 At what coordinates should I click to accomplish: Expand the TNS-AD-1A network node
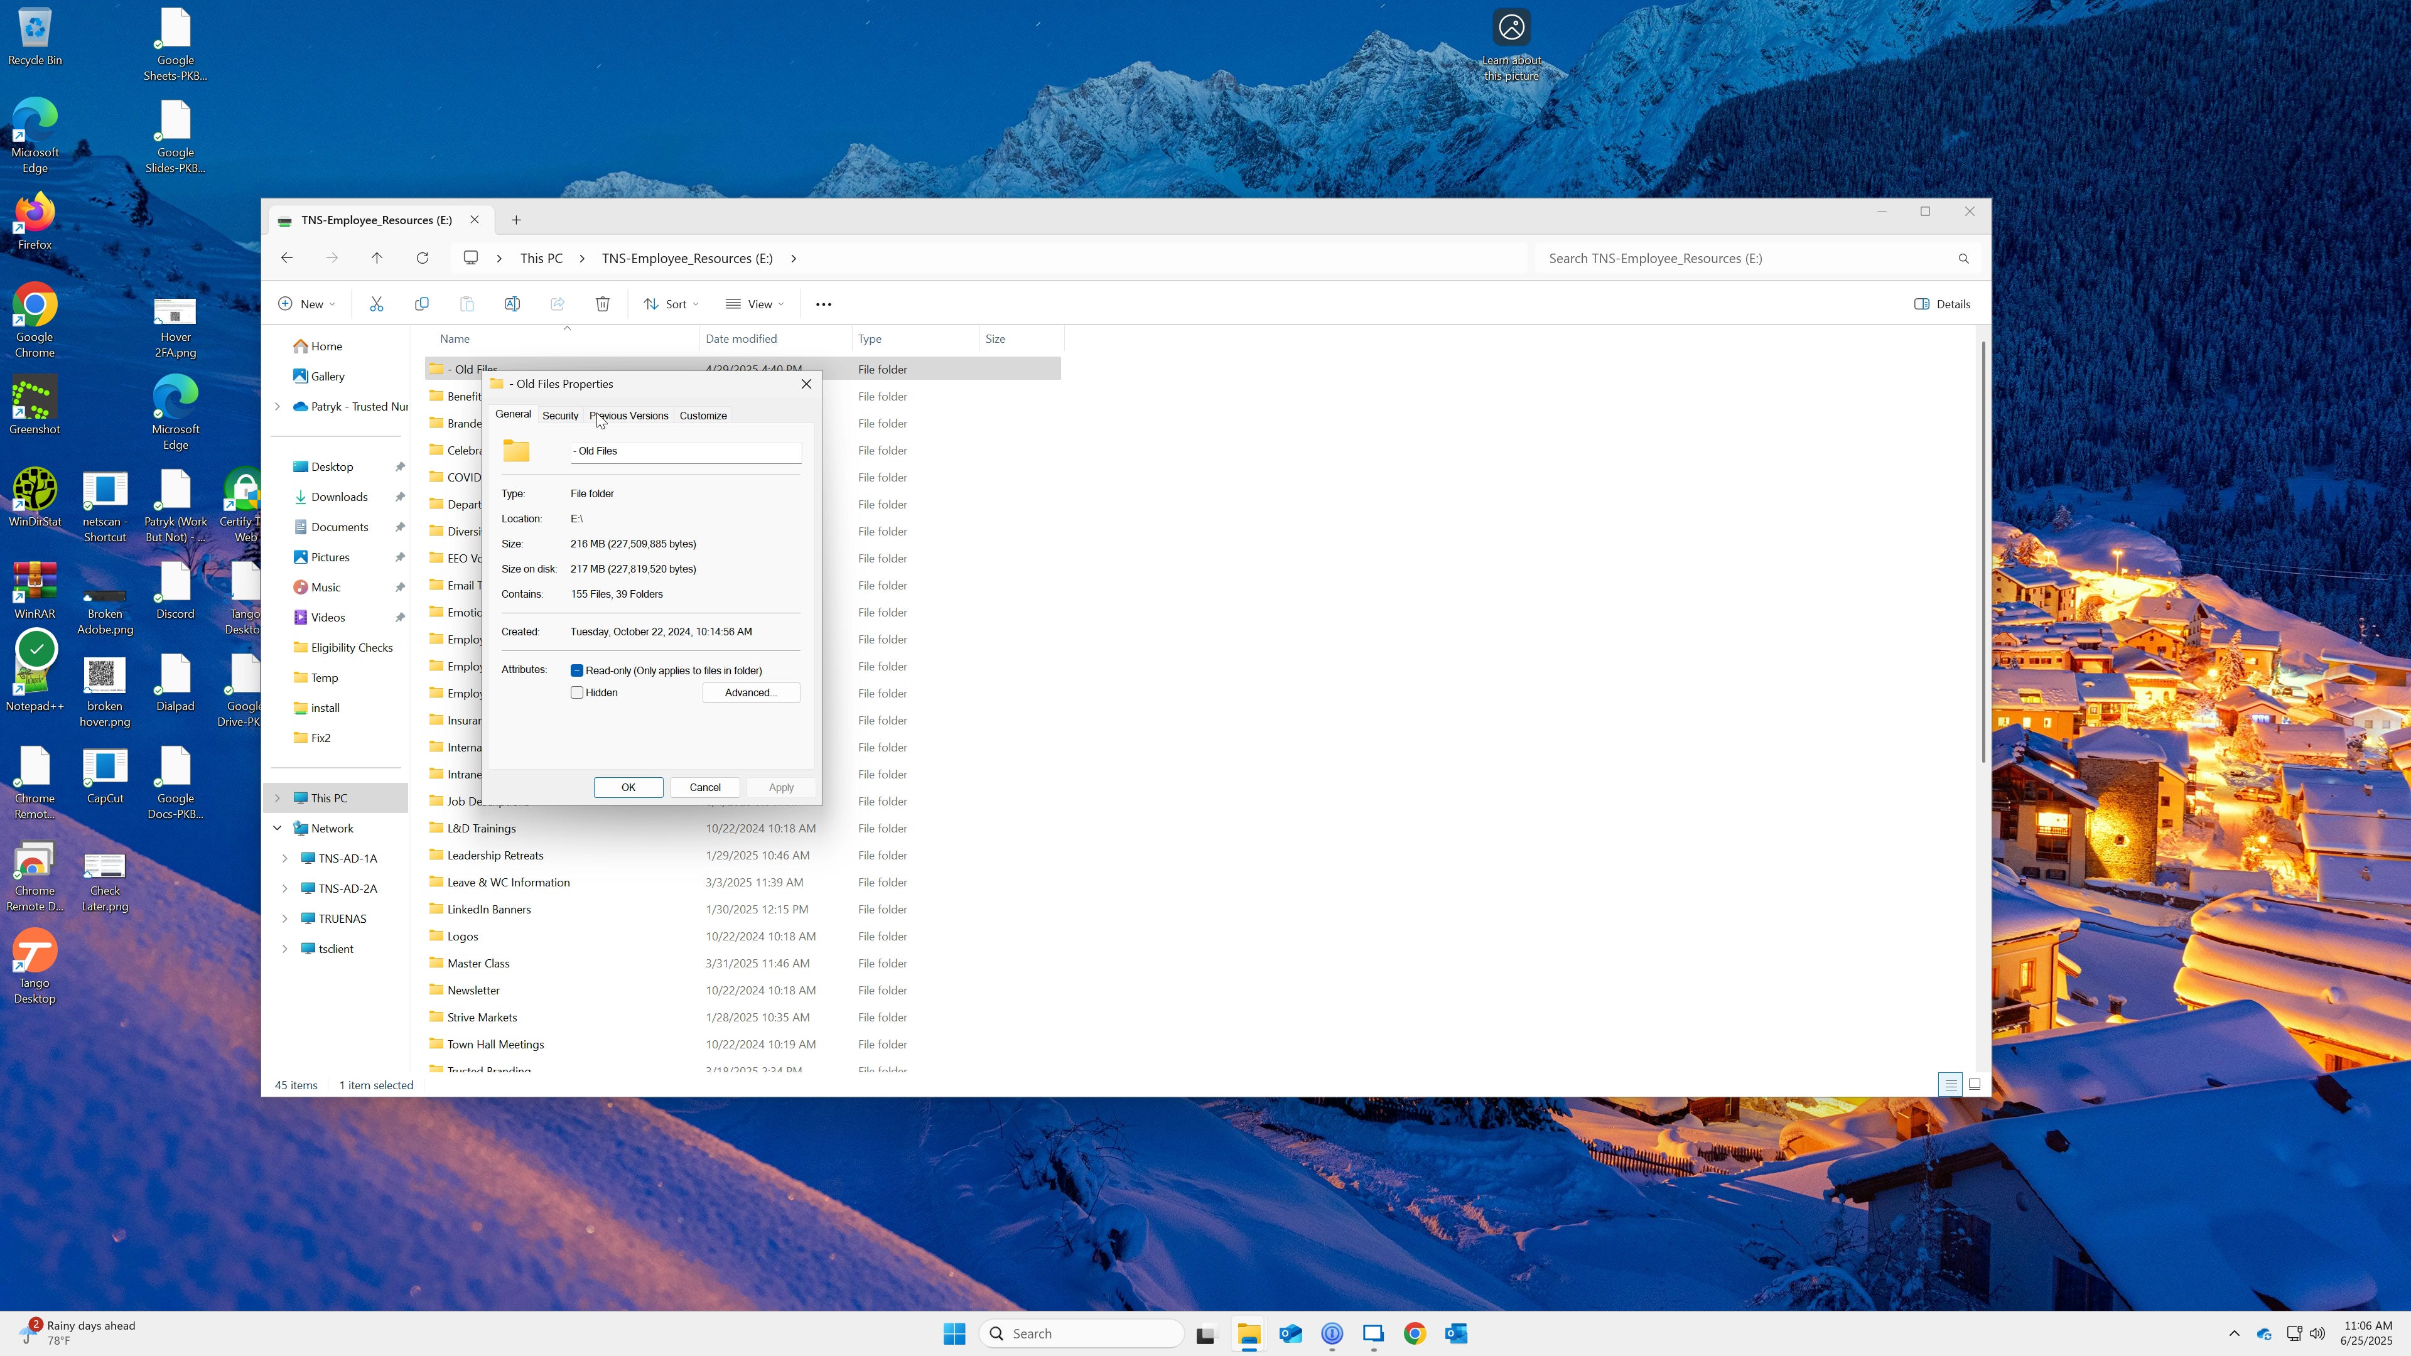click(x=284, y=859)
